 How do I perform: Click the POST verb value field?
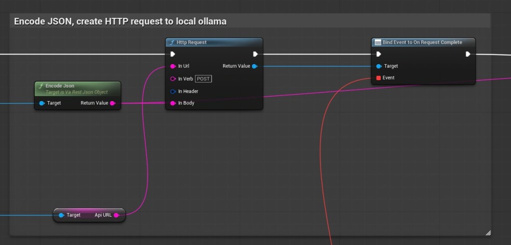204,79
